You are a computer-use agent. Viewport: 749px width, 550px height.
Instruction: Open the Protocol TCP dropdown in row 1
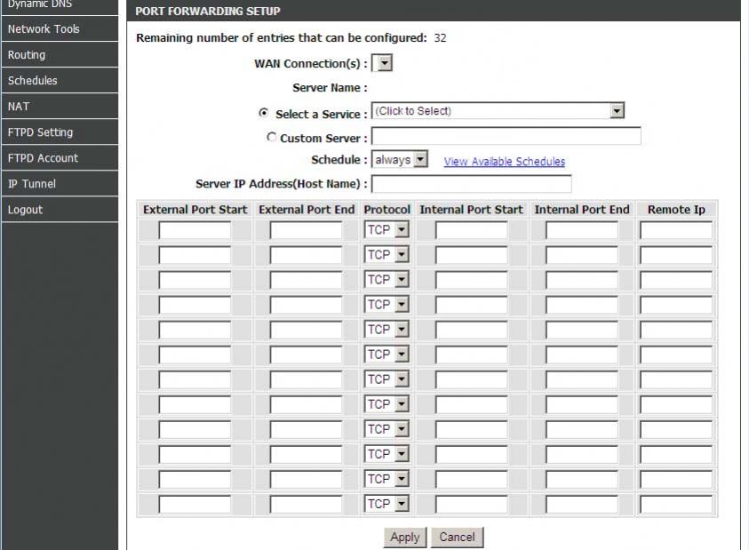coord(386,230)
